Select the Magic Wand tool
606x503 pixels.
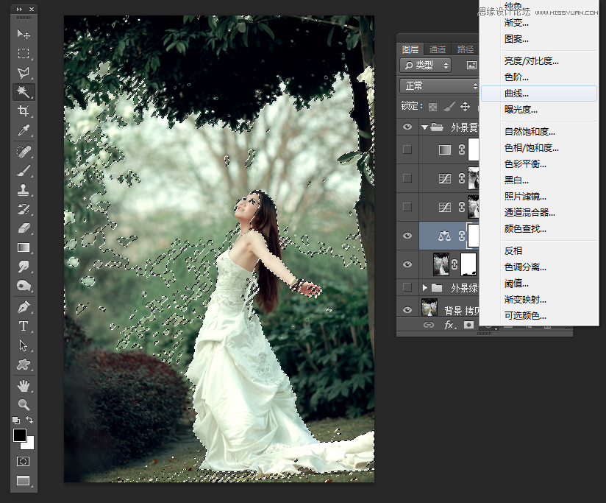(24, 92)
